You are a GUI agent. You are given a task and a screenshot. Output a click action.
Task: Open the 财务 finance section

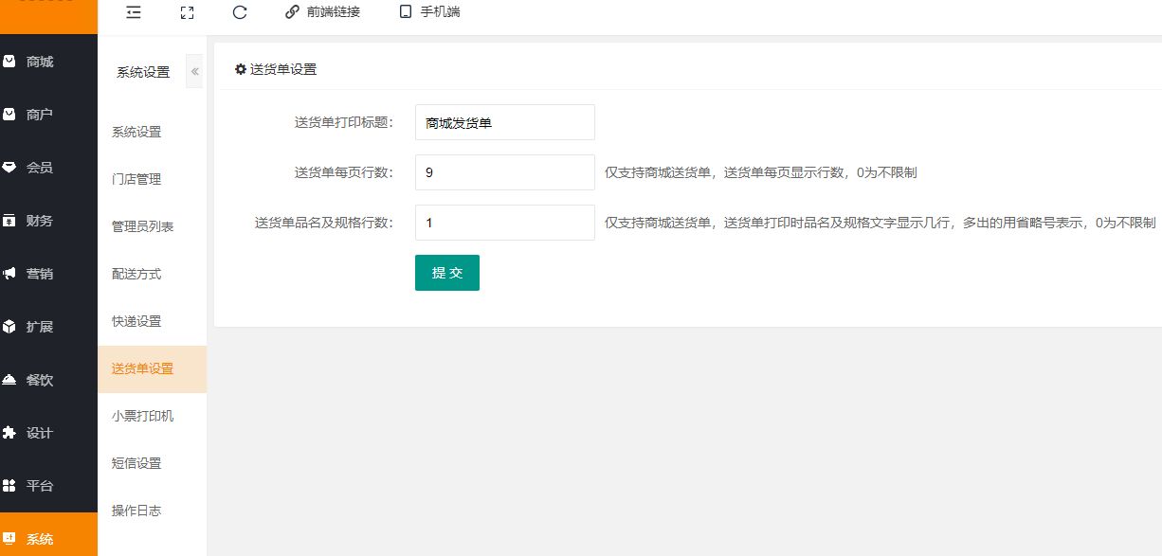click(40, 221)
